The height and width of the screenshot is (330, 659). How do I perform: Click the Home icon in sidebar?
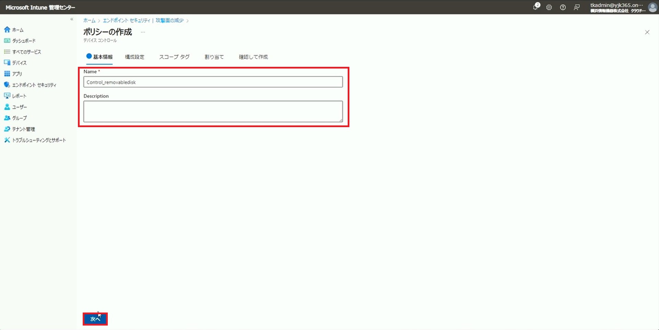point(7,30)
